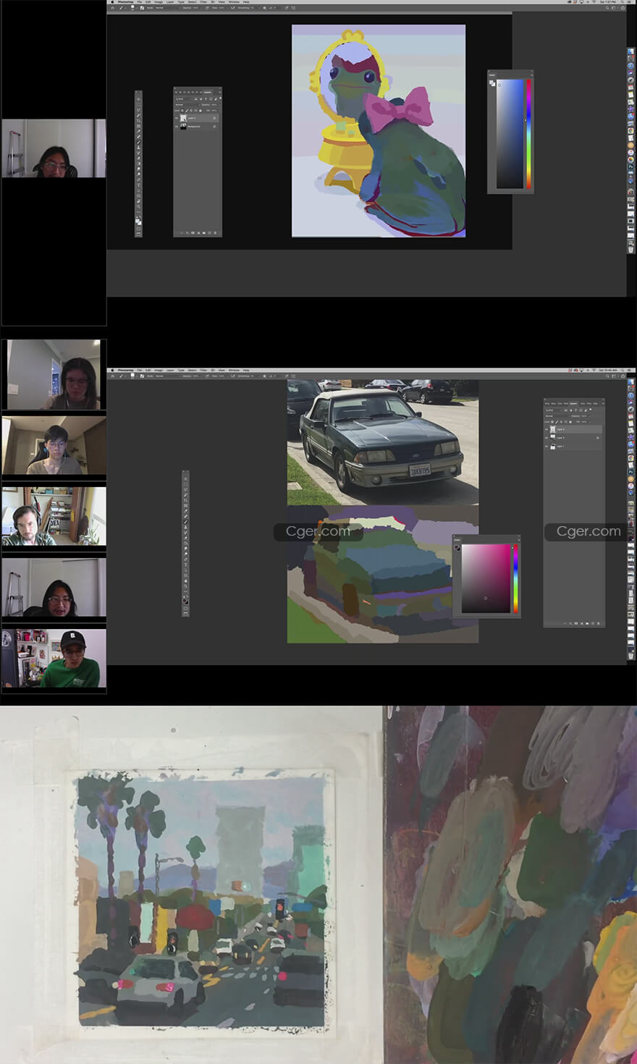Pick a magenta in car window color field
637x1064 pixels.
(x=486, y=578)
